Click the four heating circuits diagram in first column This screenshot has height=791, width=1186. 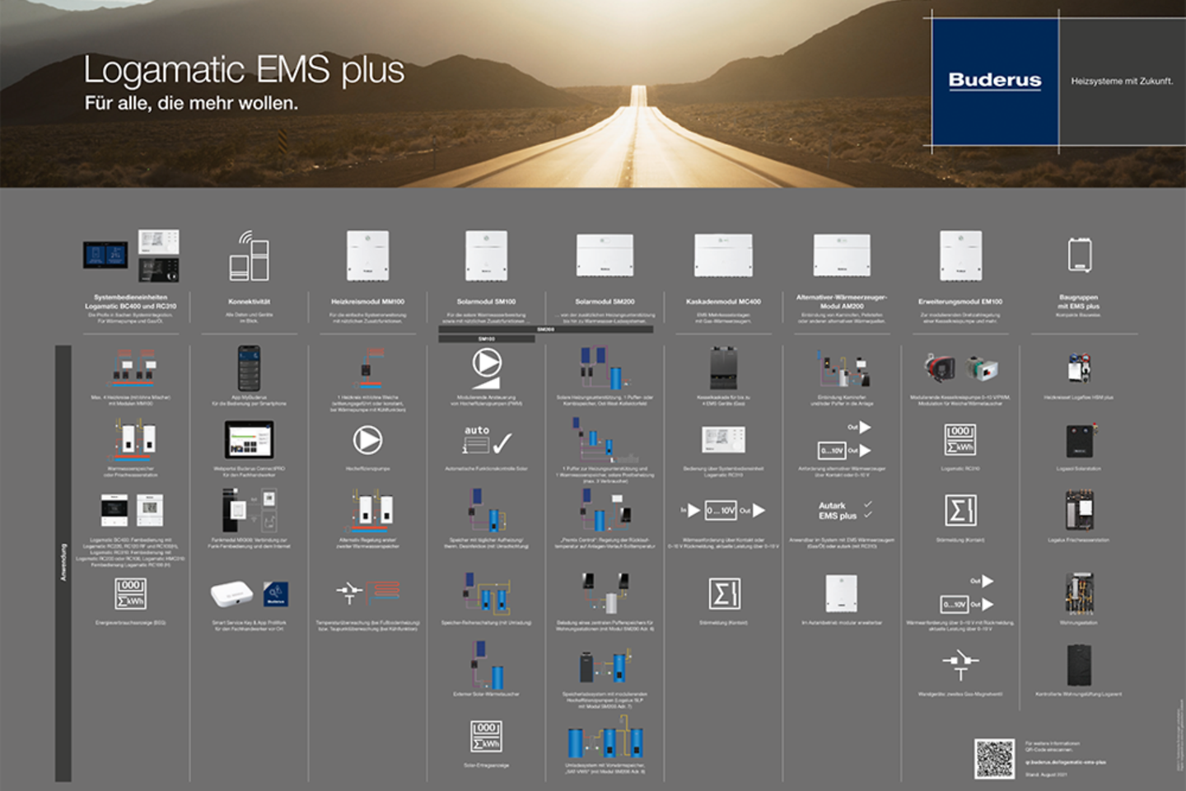tap(131, 368)
